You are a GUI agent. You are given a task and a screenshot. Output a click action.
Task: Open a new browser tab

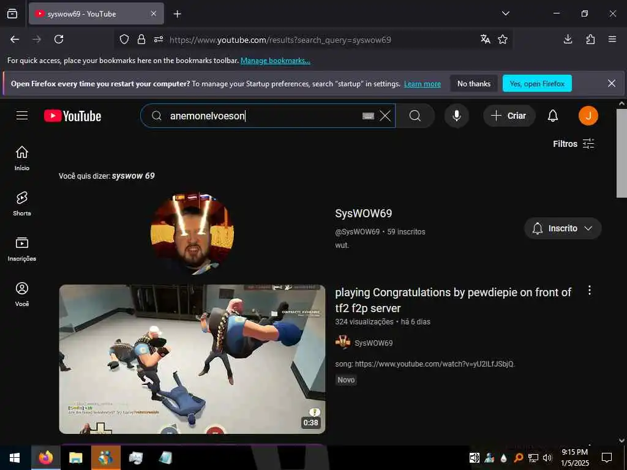(x=177, y=14)
